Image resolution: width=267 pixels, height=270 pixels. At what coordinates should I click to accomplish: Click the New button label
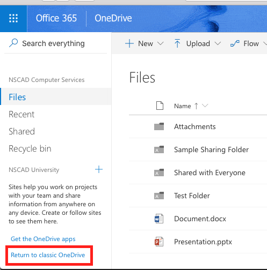click(x=146, y=43)
